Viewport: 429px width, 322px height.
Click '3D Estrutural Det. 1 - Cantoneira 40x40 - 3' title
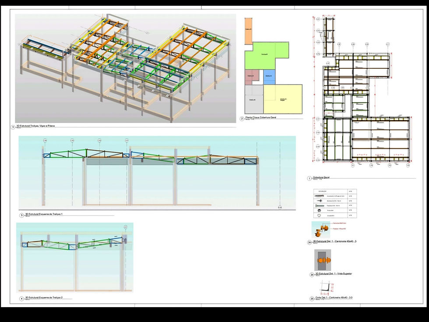[x=334, y=241]
